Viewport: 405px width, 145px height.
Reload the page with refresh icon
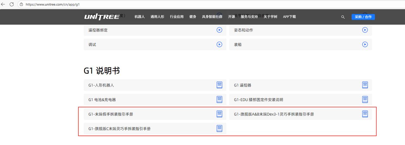coord(12,4)
